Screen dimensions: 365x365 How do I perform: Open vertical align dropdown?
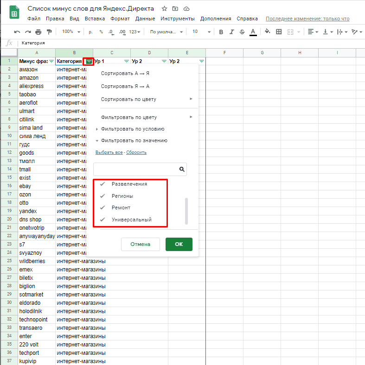[328, 31]
